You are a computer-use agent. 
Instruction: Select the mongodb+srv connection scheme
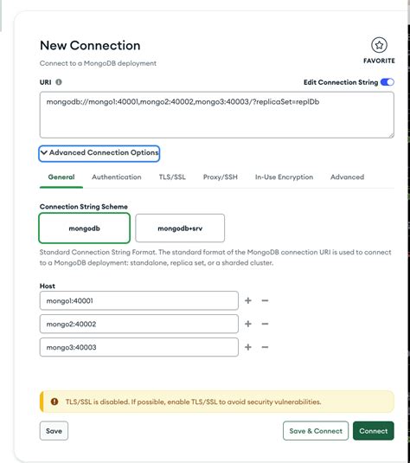(x=180, y=228)
